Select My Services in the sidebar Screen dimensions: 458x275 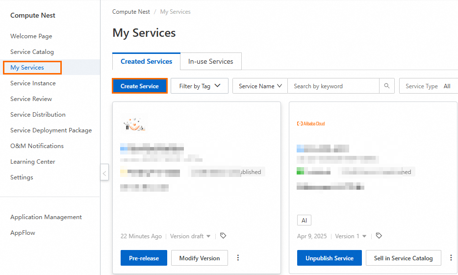(27, 68)
